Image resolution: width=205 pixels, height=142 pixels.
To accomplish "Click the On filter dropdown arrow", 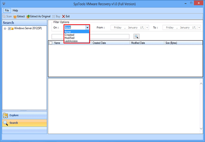I will (x=87, y=27).
